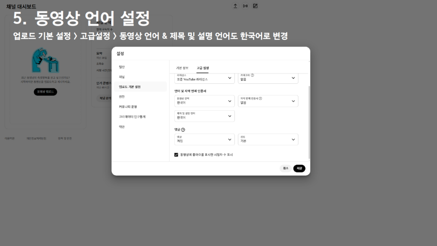Viewport: 437px width, 246px height.
Task: Open the 자막 면제 인증서 dropdown
Action: [268, 101]
